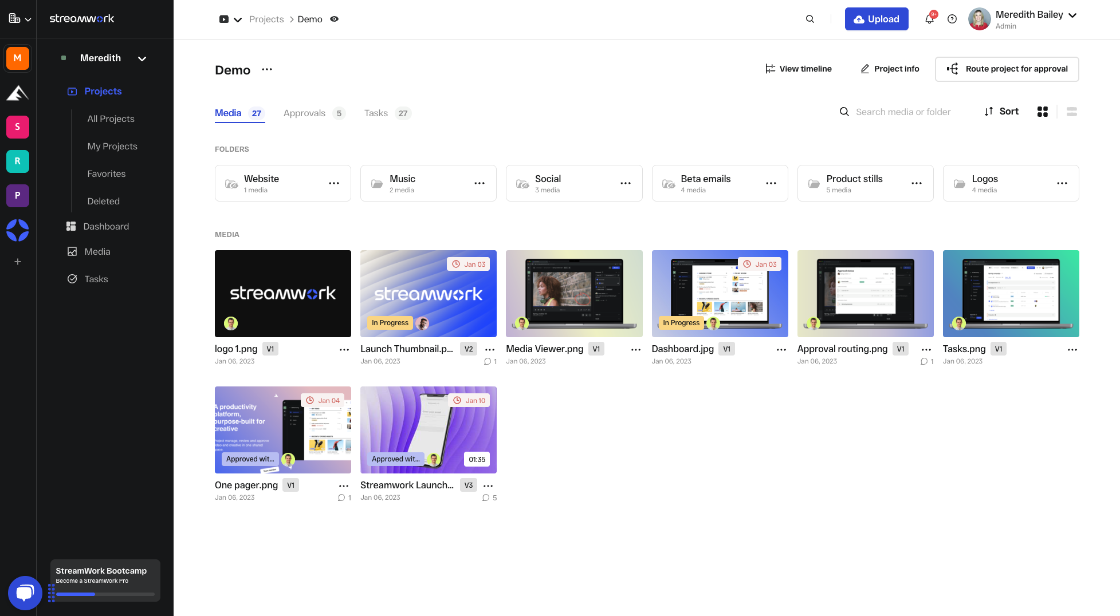This screenshot has width=1120, height=616.
Task: Toggle project visibility eye icon next to Demo
Action: coord(335,19)
